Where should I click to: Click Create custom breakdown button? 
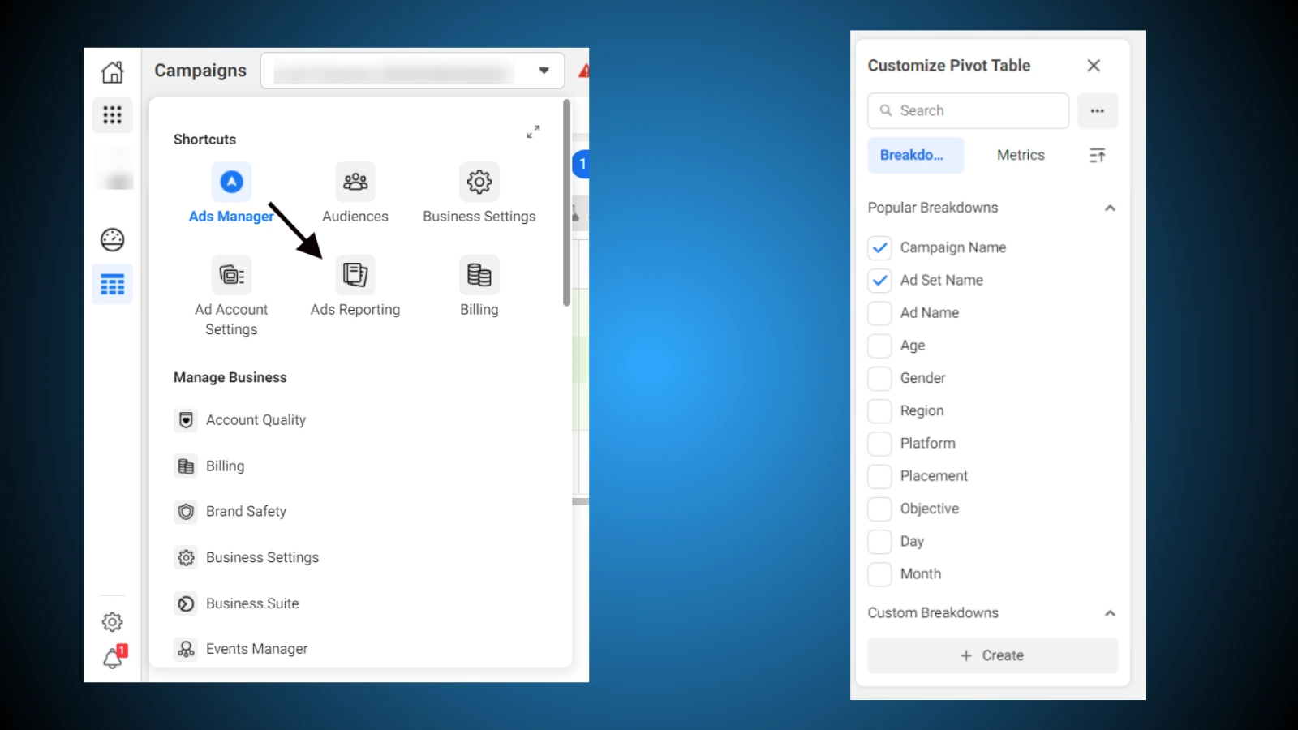pyautogui.click(x=993, y=655)
